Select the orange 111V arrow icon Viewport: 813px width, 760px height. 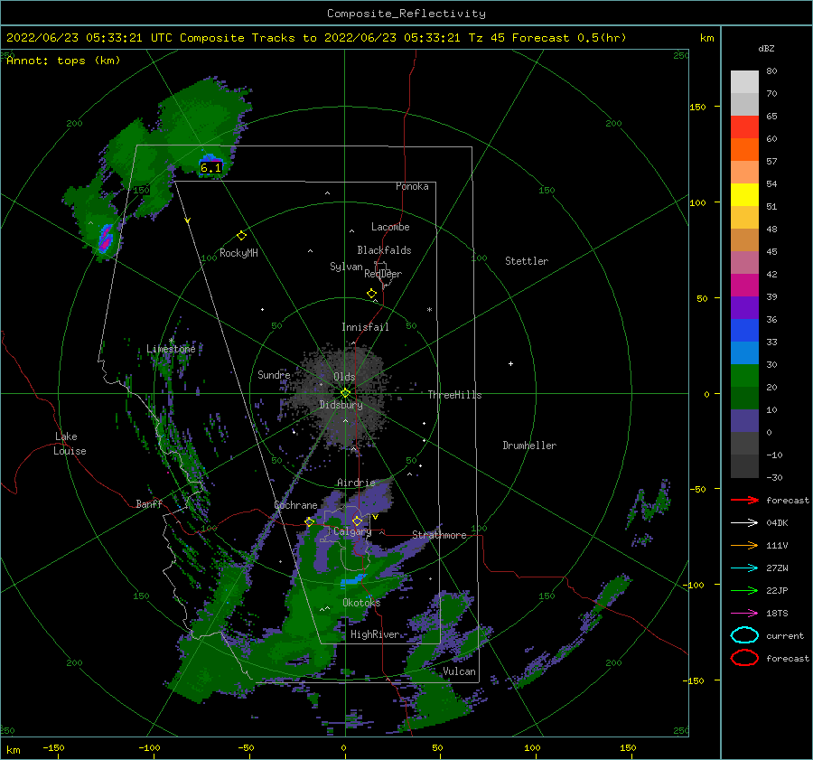pos(744,545)
